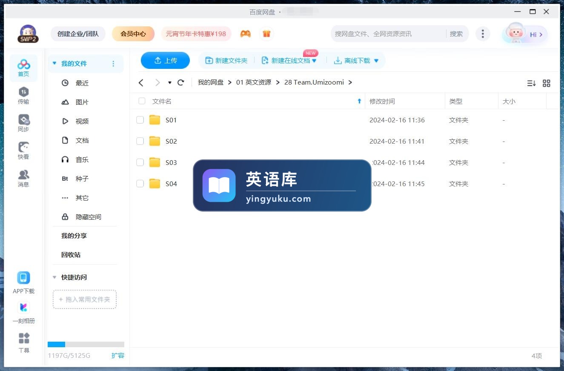Click the Hi assistant mascot
This screenshot has height=371, width=564.
pos(524,34)
